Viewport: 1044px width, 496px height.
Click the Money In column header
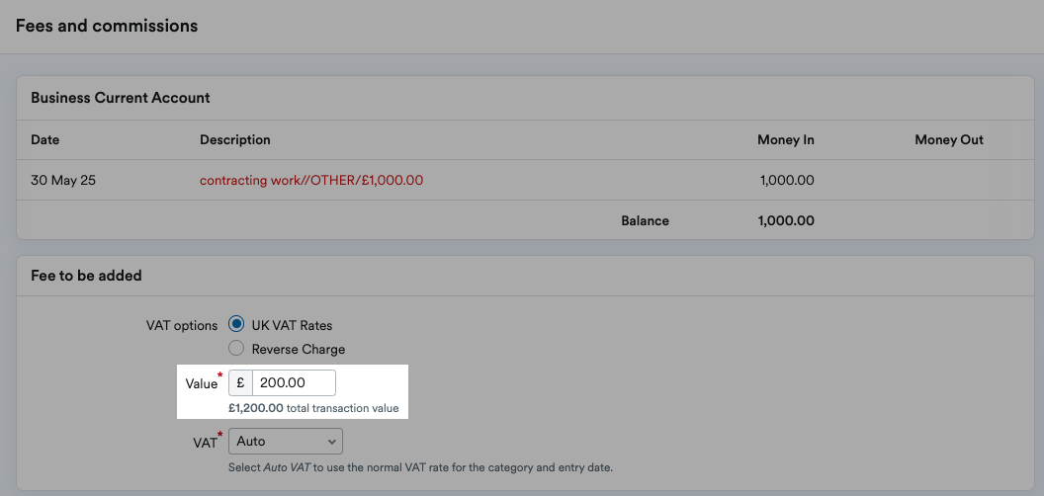click(x=786, y=140)
